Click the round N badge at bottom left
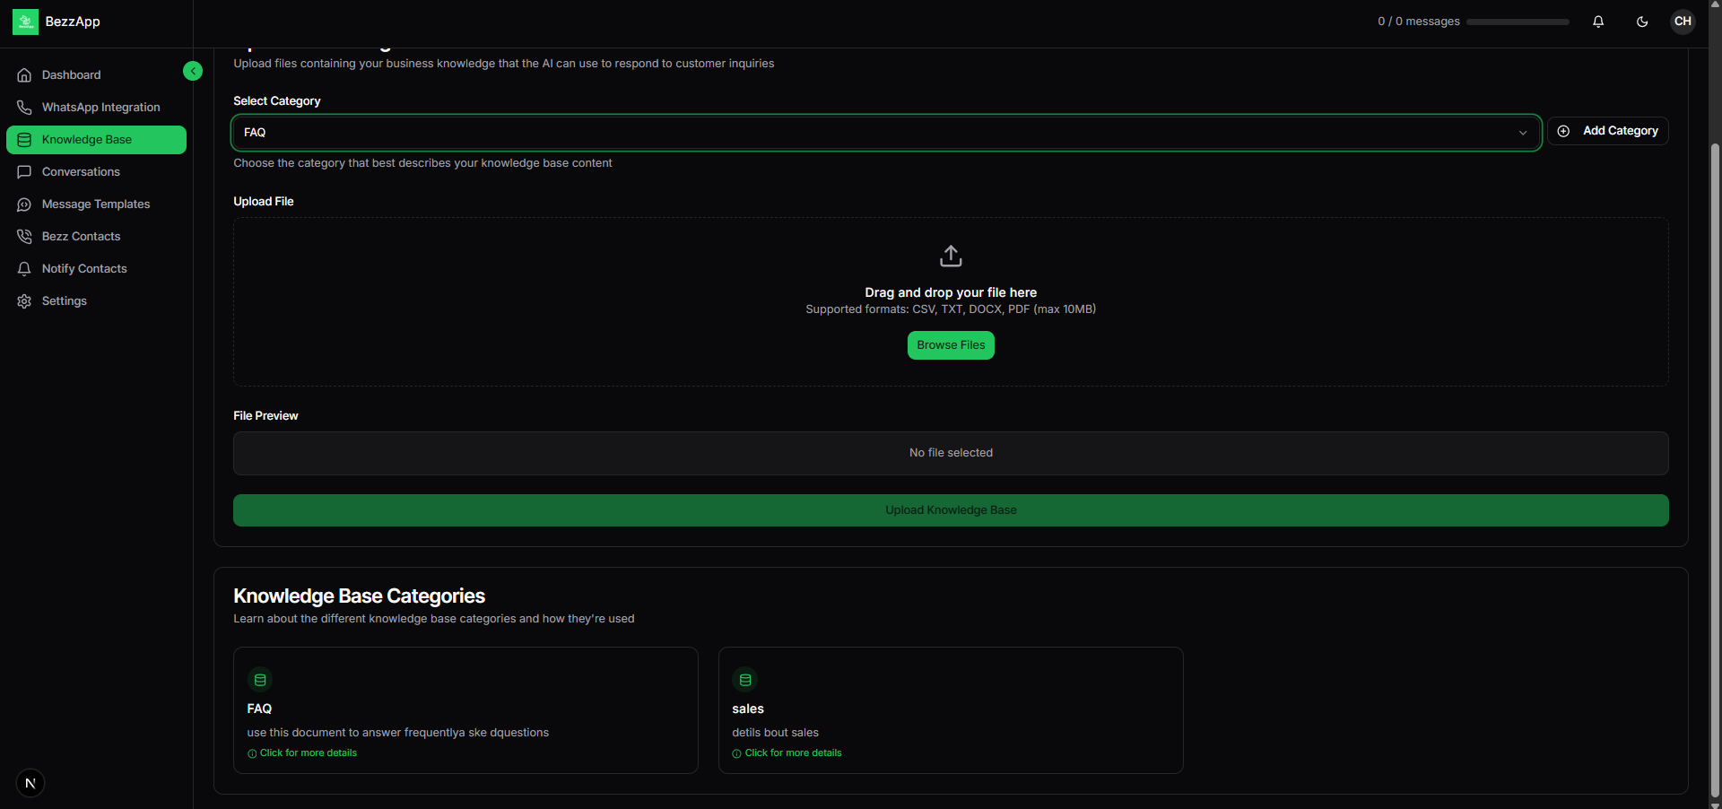Viewport: 1722px width, 809px height. (x=30, y=783)
